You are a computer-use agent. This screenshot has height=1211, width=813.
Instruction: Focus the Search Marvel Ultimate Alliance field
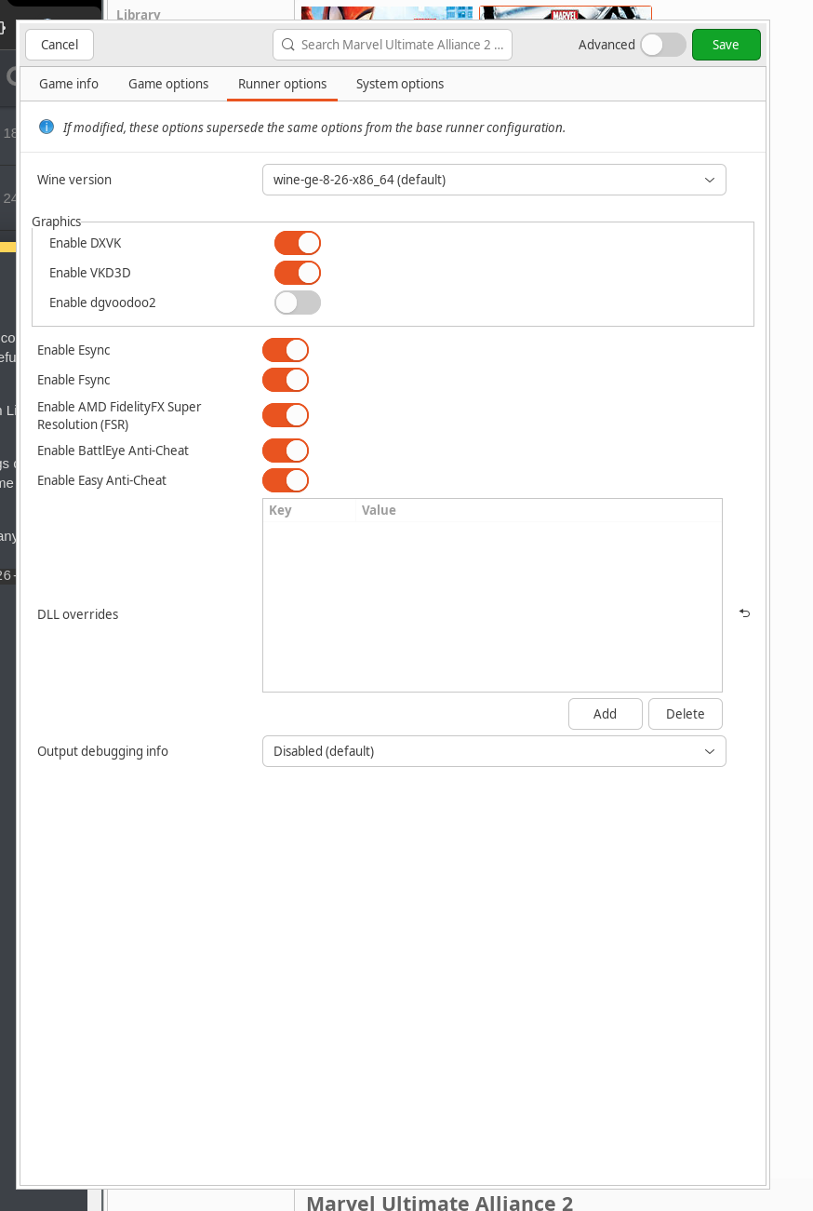click(x=402, y=45)
